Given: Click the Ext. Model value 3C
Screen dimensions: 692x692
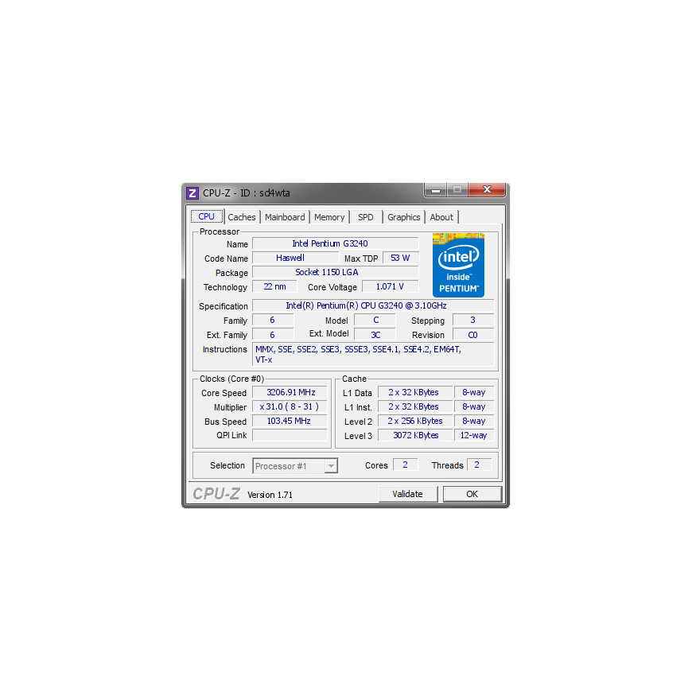Looking at the screenshot, I should pos(375,335).
